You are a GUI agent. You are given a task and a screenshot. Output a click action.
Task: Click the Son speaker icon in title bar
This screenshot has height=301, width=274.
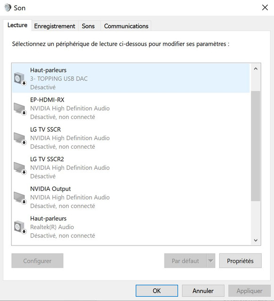pyautogui.click(x=8, y=8)
